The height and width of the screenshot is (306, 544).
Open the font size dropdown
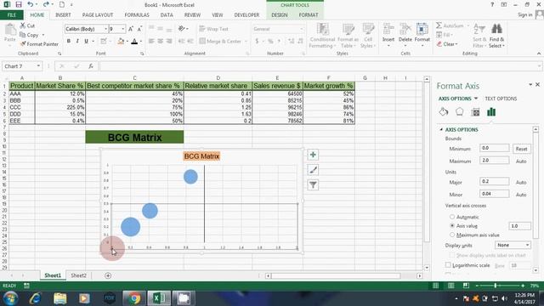point(122,29)
